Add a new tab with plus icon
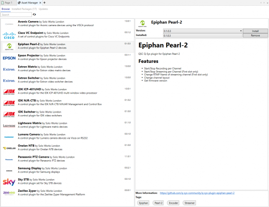Viewport: 269px width, 207px height. pos(44,2)
